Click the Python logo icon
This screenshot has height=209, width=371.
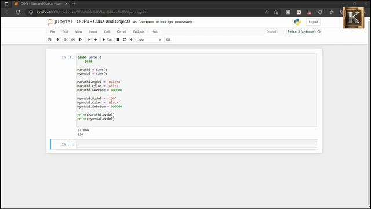coord(297,22)
